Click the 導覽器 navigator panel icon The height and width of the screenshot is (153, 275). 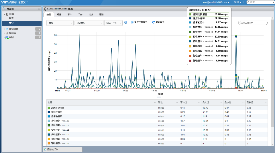click(x=5, y=9)
